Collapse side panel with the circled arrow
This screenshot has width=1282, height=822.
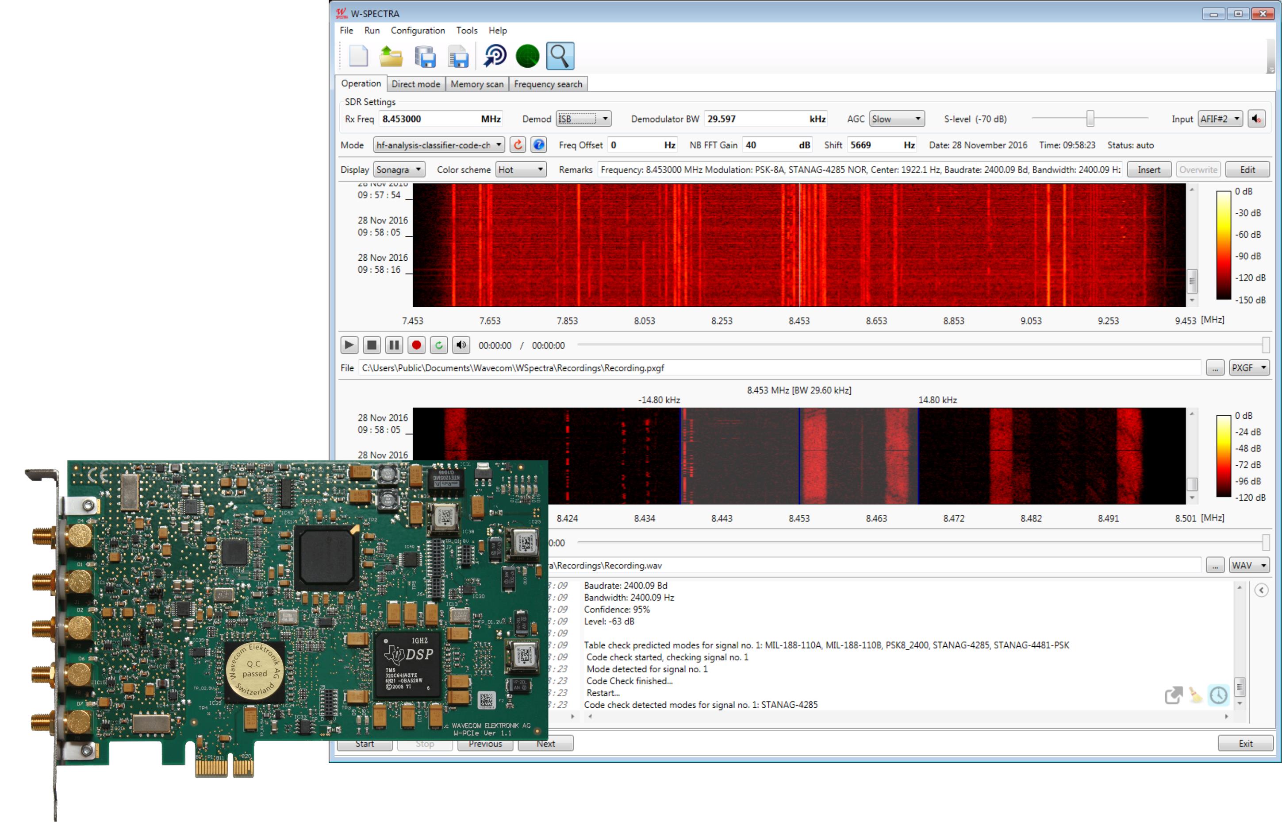(x=1261, y=590)
